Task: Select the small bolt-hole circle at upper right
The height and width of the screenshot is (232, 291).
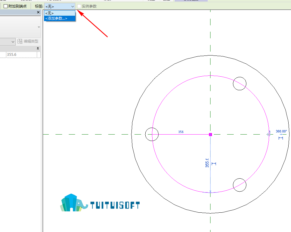Action: coord(240,84)
